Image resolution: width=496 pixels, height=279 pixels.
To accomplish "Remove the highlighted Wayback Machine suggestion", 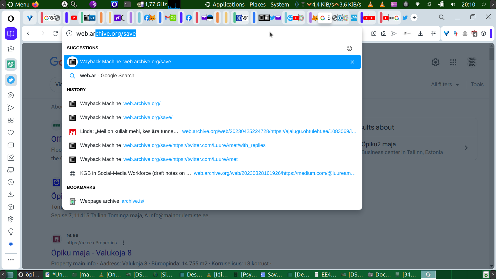I will [x=352, y=62].
